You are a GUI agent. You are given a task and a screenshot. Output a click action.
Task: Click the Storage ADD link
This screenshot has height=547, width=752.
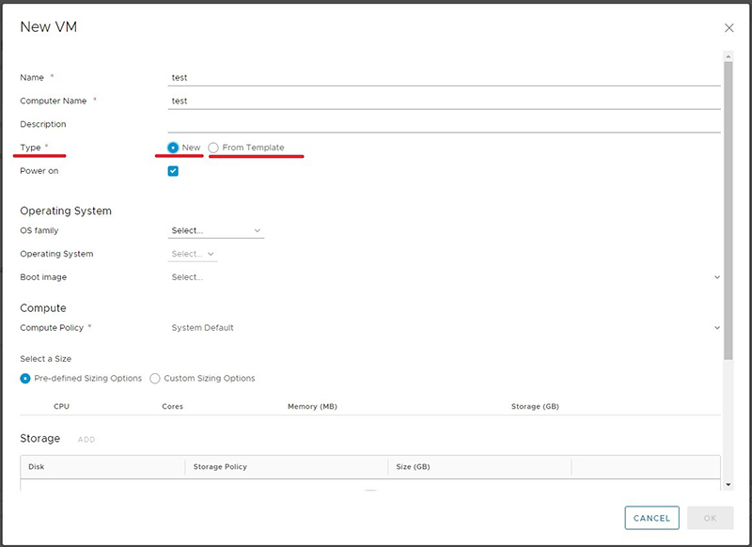tap(86, 439)
